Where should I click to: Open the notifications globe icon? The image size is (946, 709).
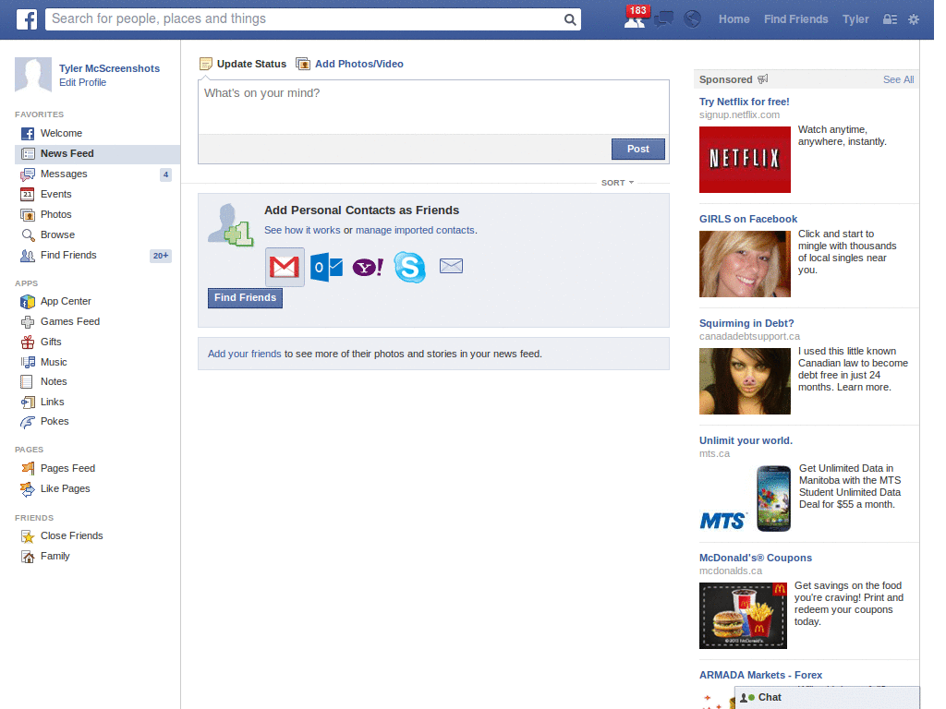[x=692, y=19]
